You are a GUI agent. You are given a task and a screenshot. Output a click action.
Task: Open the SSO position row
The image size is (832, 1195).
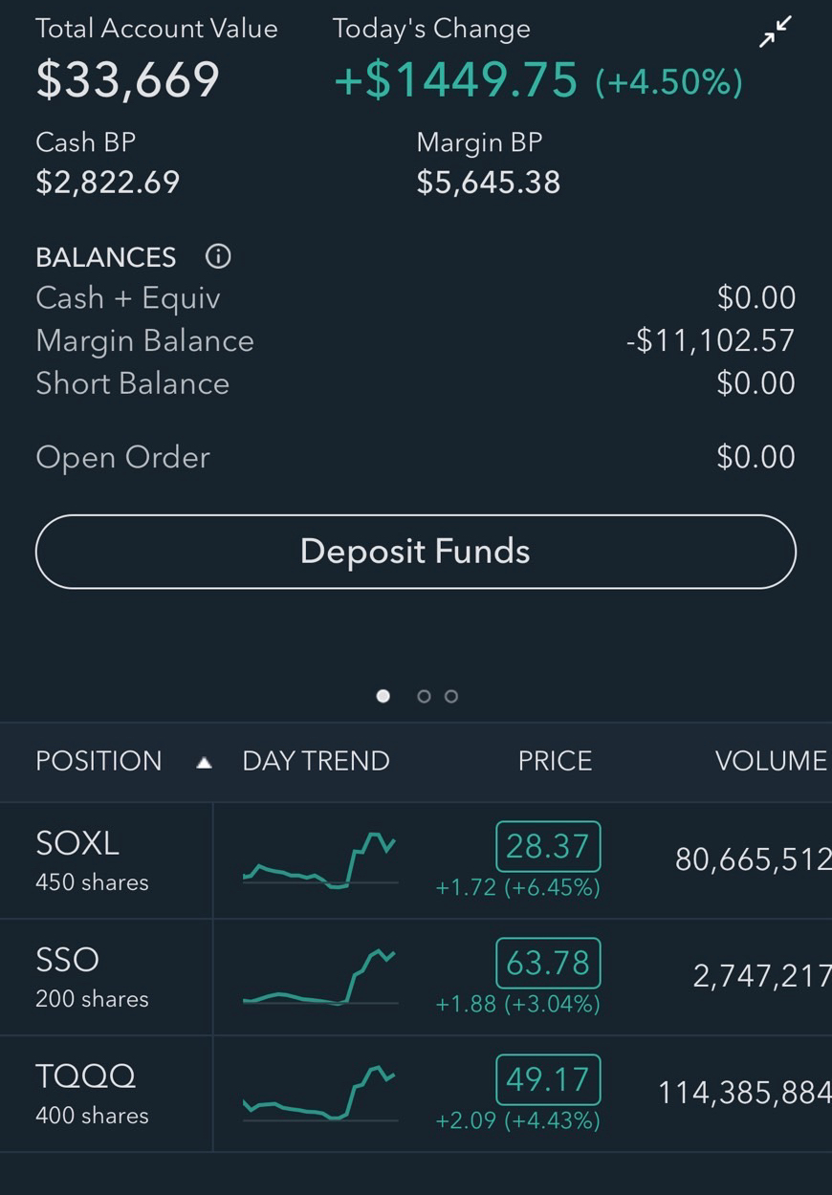pyautogui.click(x=416, y=977)
